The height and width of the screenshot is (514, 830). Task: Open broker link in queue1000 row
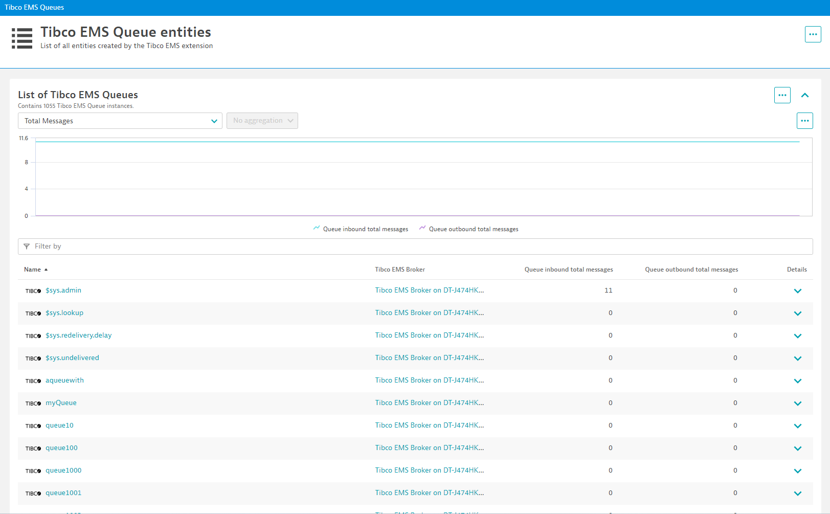(430, 471)
